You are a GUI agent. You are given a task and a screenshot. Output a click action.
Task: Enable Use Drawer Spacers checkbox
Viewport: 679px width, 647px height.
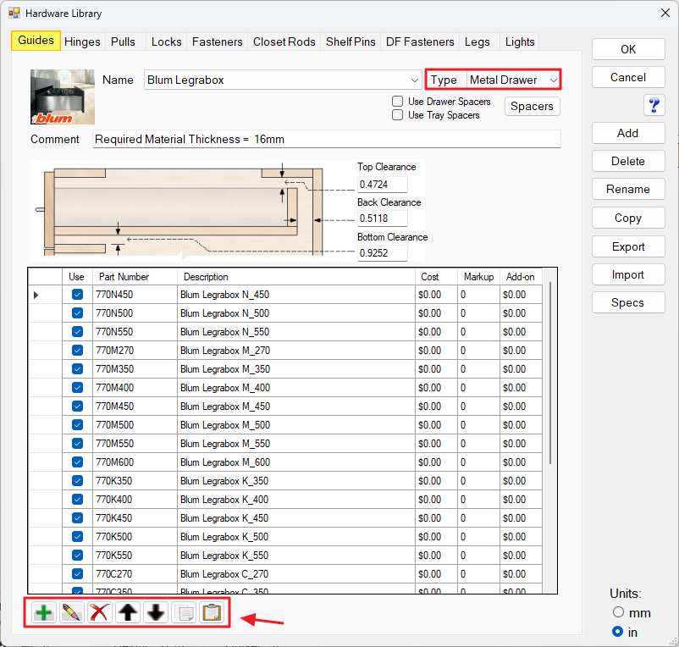[397, 102]
